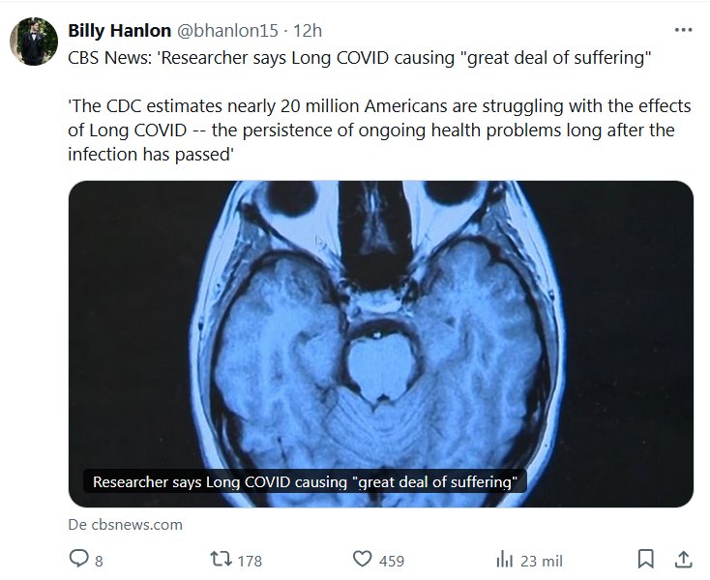Click the reply count 8
The image size is (710, 580).
click(x=100, y=560)
